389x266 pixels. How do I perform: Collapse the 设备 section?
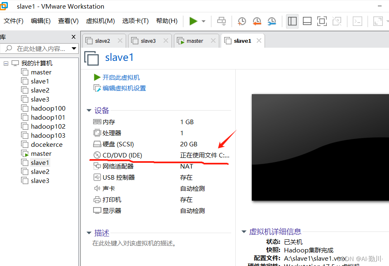[x=89, y=110]
